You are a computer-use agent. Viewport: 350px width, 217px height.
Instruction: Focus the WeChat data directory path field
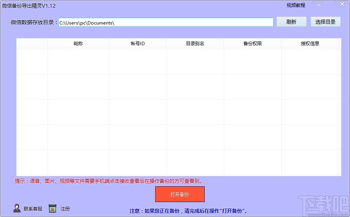(166, 22)
